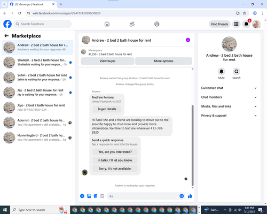Image resolution: width=267 pixels, height=214 pixels.
Task: Open Andrew's conversation in the list
Action: 37,48
